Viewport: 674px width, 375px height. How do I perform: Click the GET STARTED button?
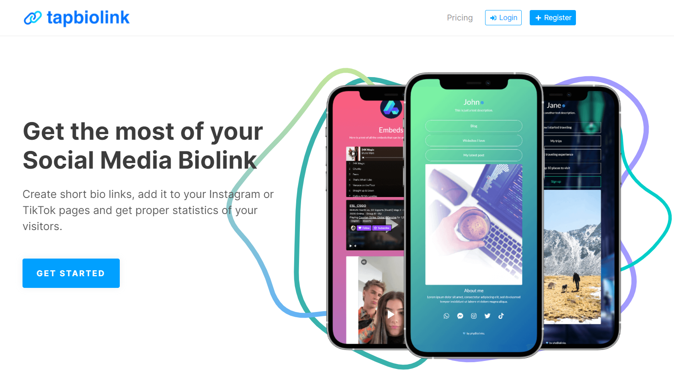click(71, 273)
